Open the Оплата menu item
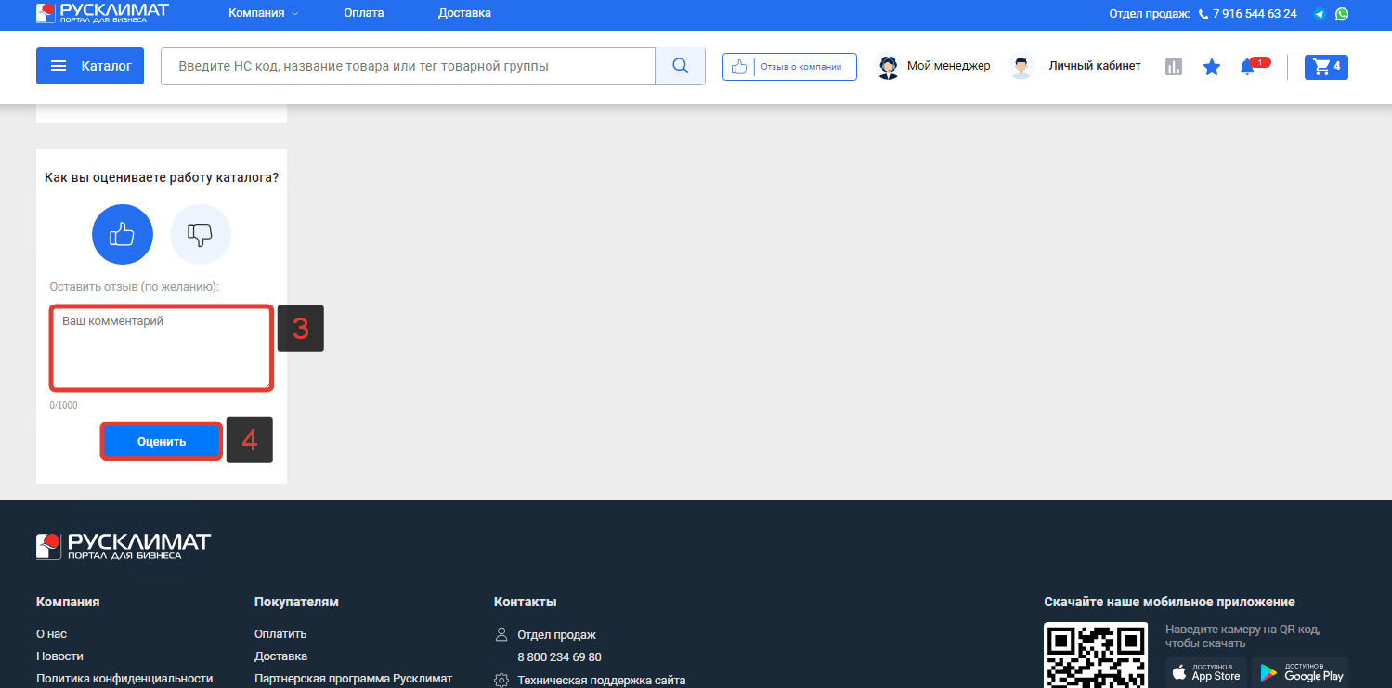1392x688 pixels. (364, 13)
